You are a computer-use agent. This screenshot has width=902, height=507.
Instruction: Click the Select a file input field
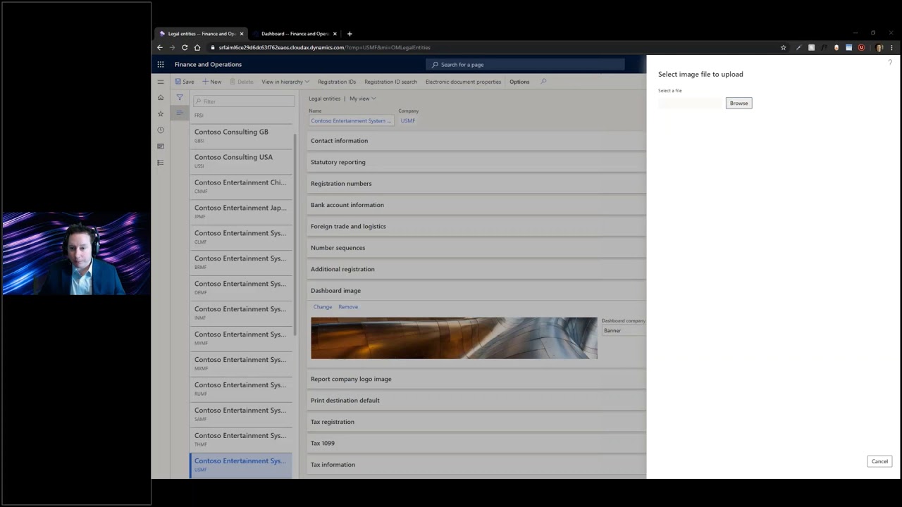tap(691, 104)
